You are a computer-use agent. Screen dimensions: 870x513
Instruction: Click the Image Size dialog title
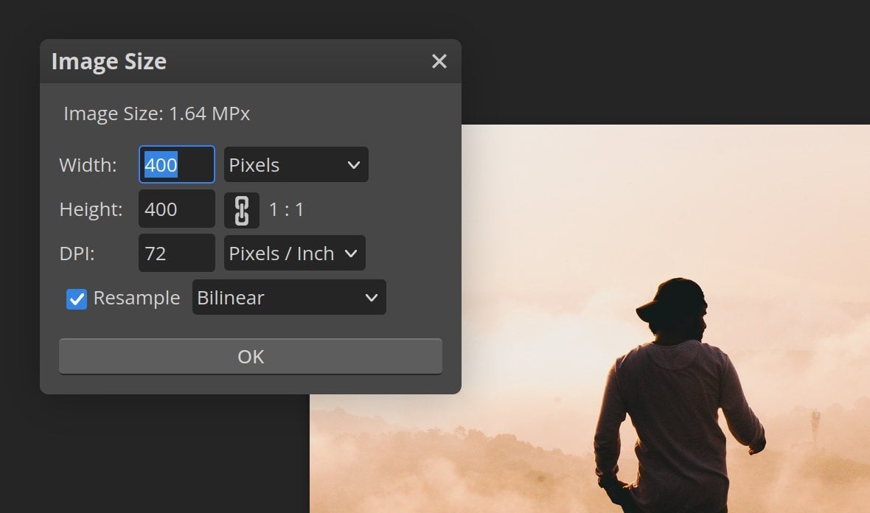(x=109, y=61)
